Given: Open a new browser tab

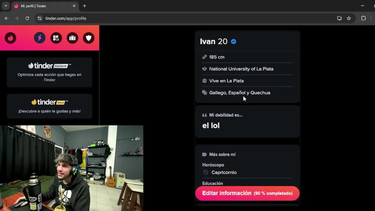Looking at the screenshot, I should [84, 6].
